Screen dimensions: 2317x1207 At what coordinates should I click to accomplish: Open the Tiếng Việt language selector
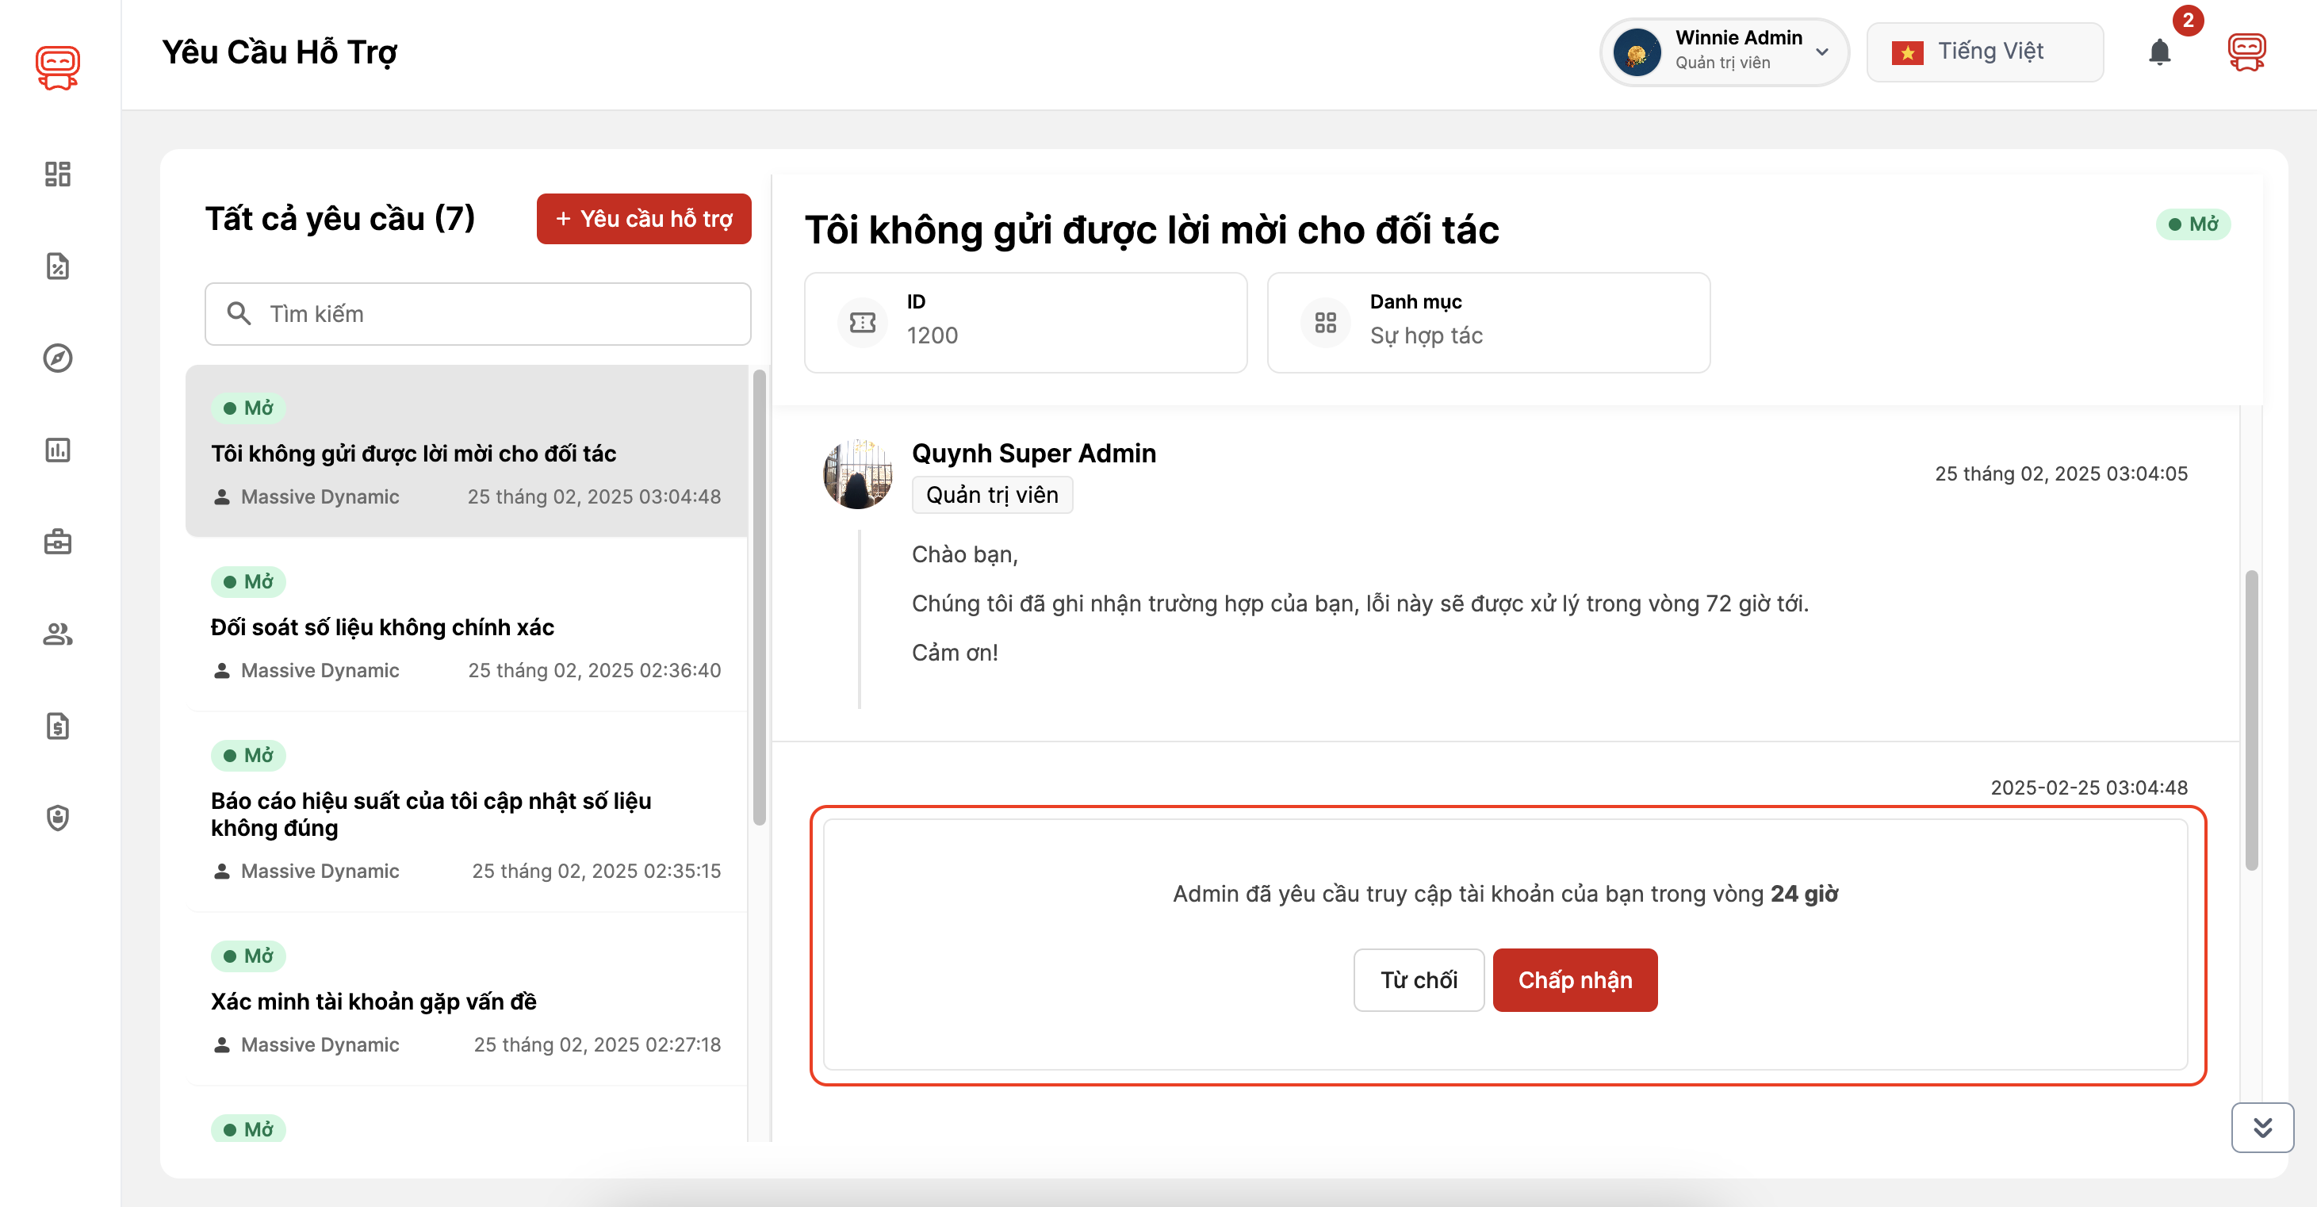(1984, 52)
